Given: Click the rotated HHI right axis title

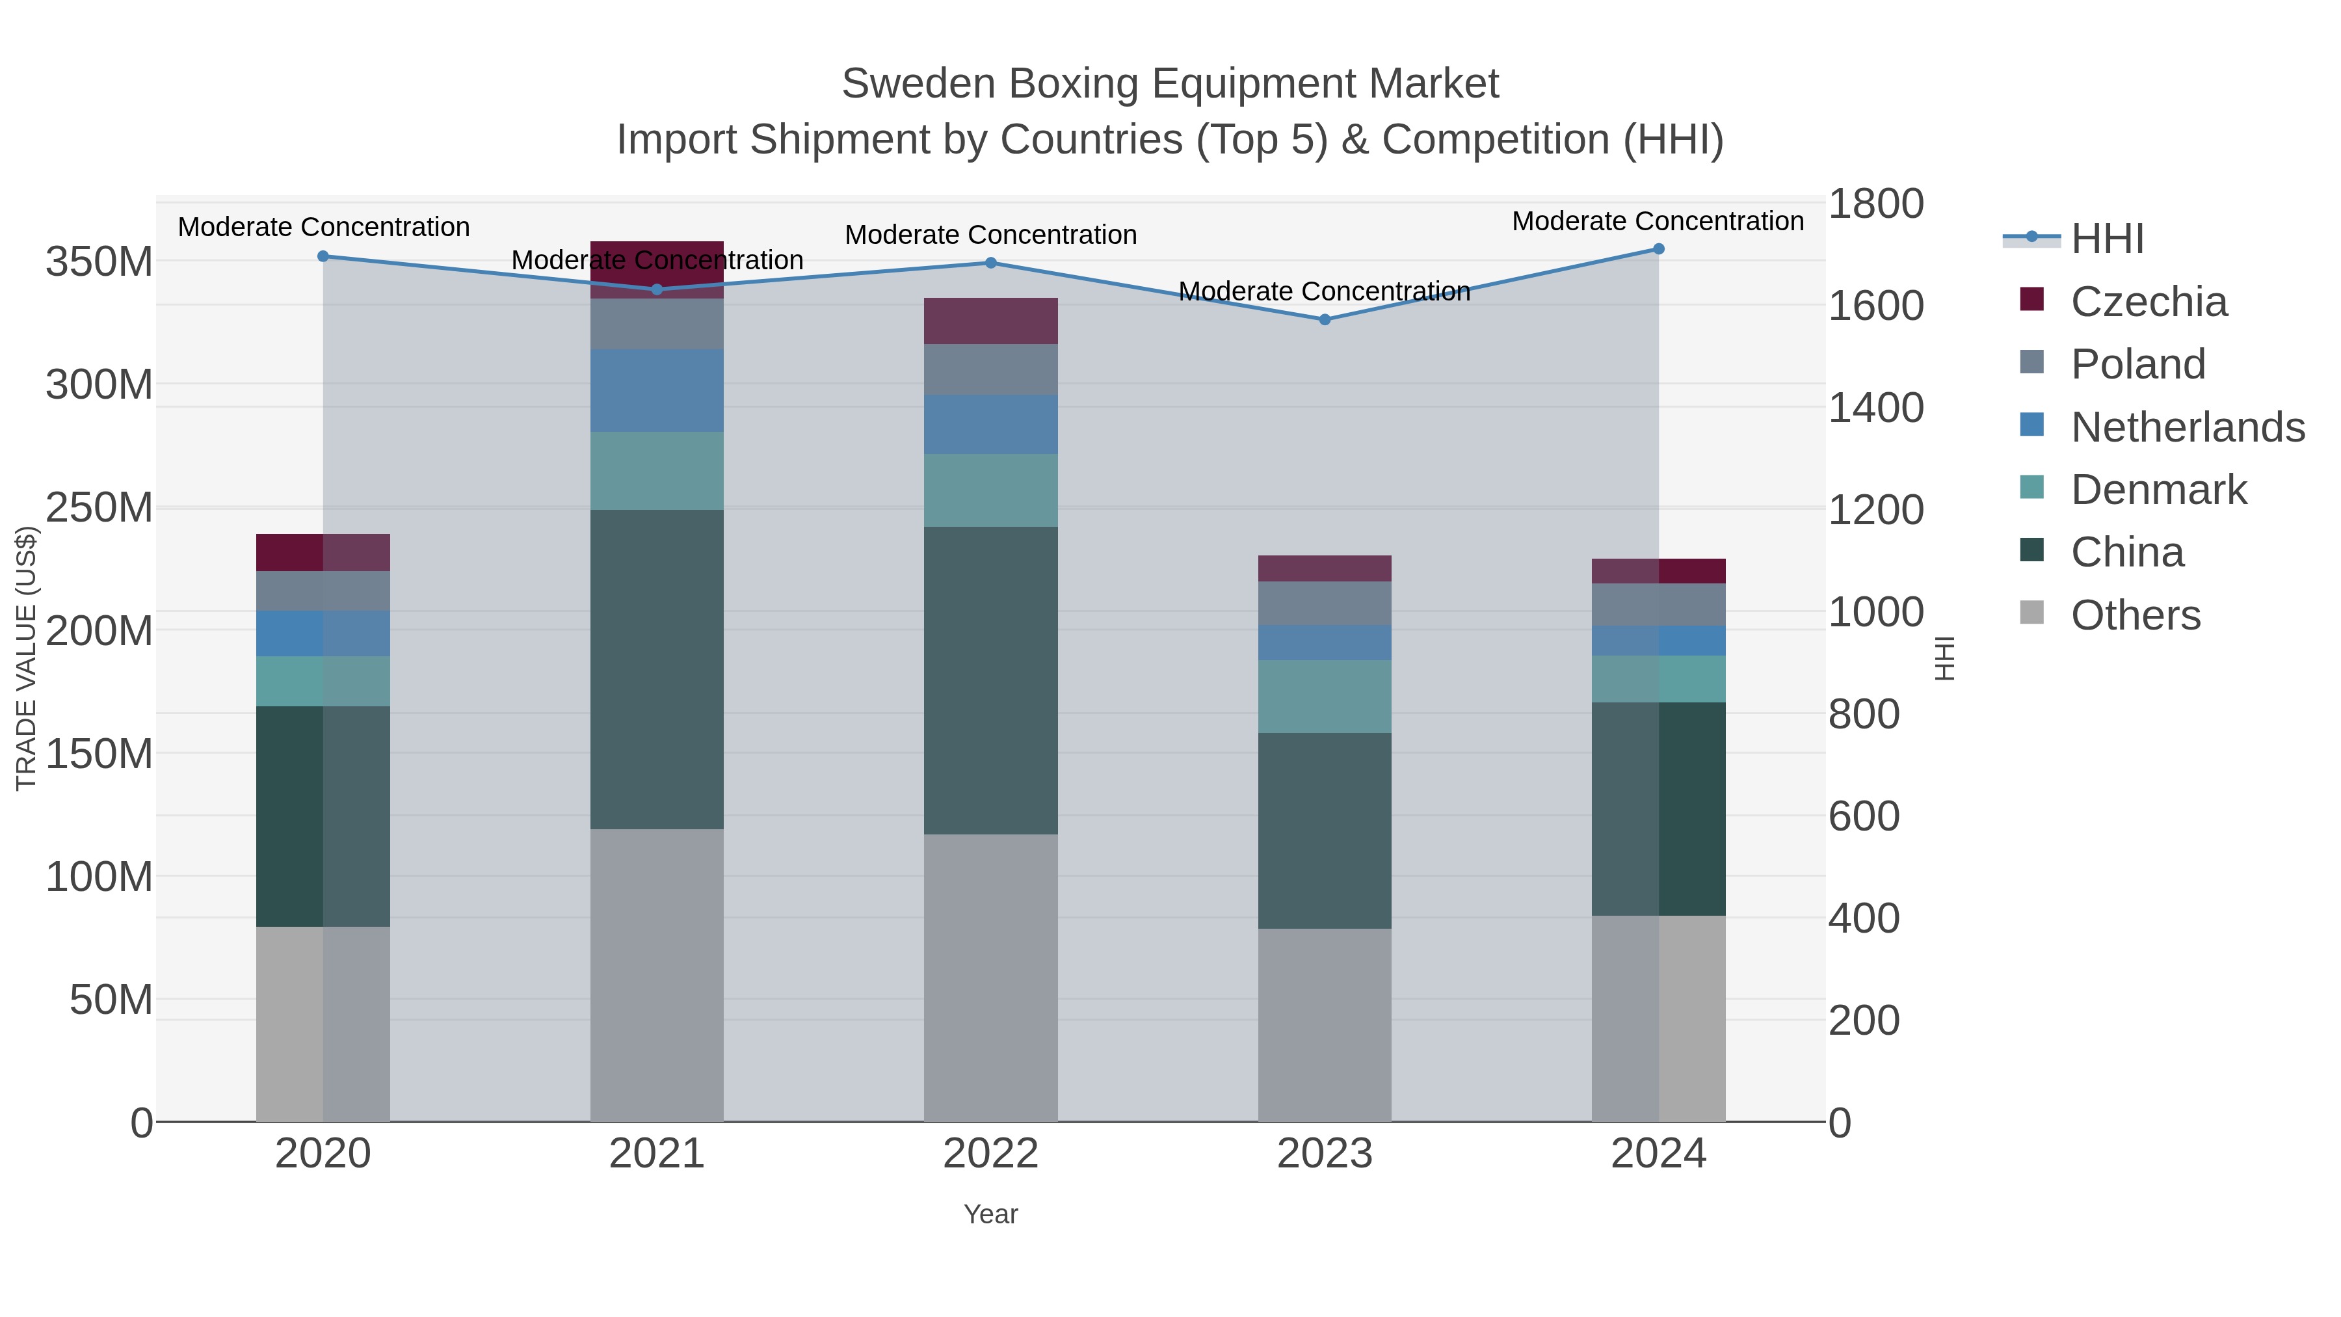Looking at the screenshot, I should point(1944,658).
